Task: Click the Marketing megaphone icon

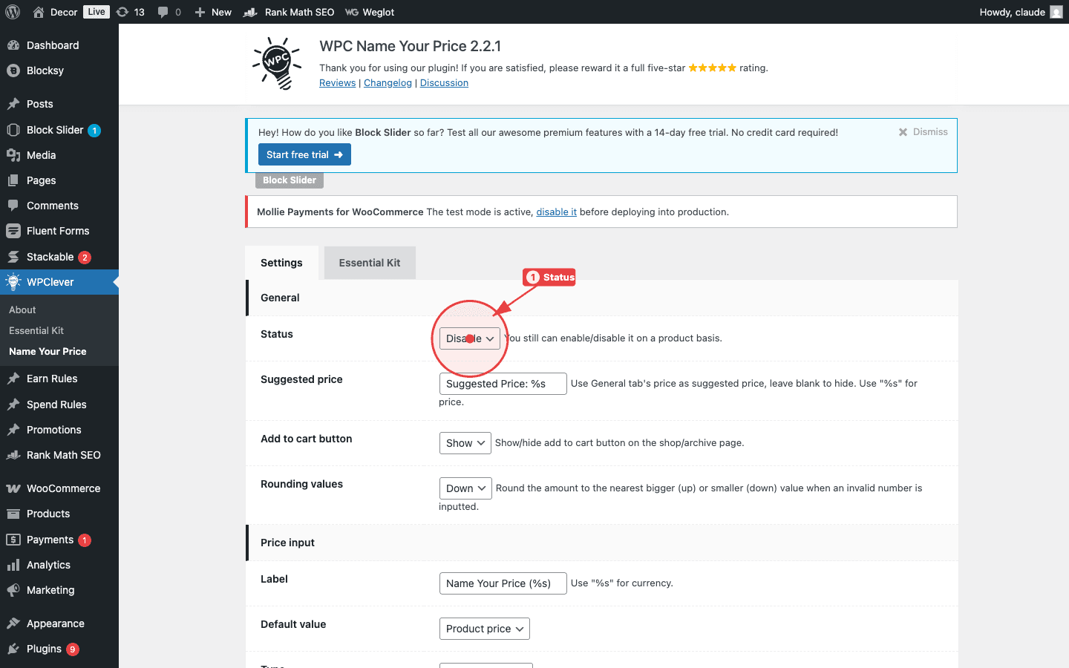Action: 13,590
